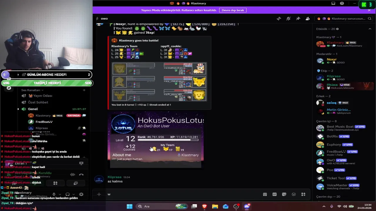The width and height of the screenshot is (376, 211).
Task: Open Brave browser from taskbar
Action: pyautogui.click(x=204, y=206)
